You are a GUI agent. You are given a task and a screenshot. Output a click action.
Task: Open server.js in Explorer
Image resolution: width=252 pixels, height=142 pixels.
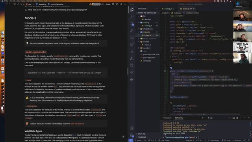(x=147, y=61)
